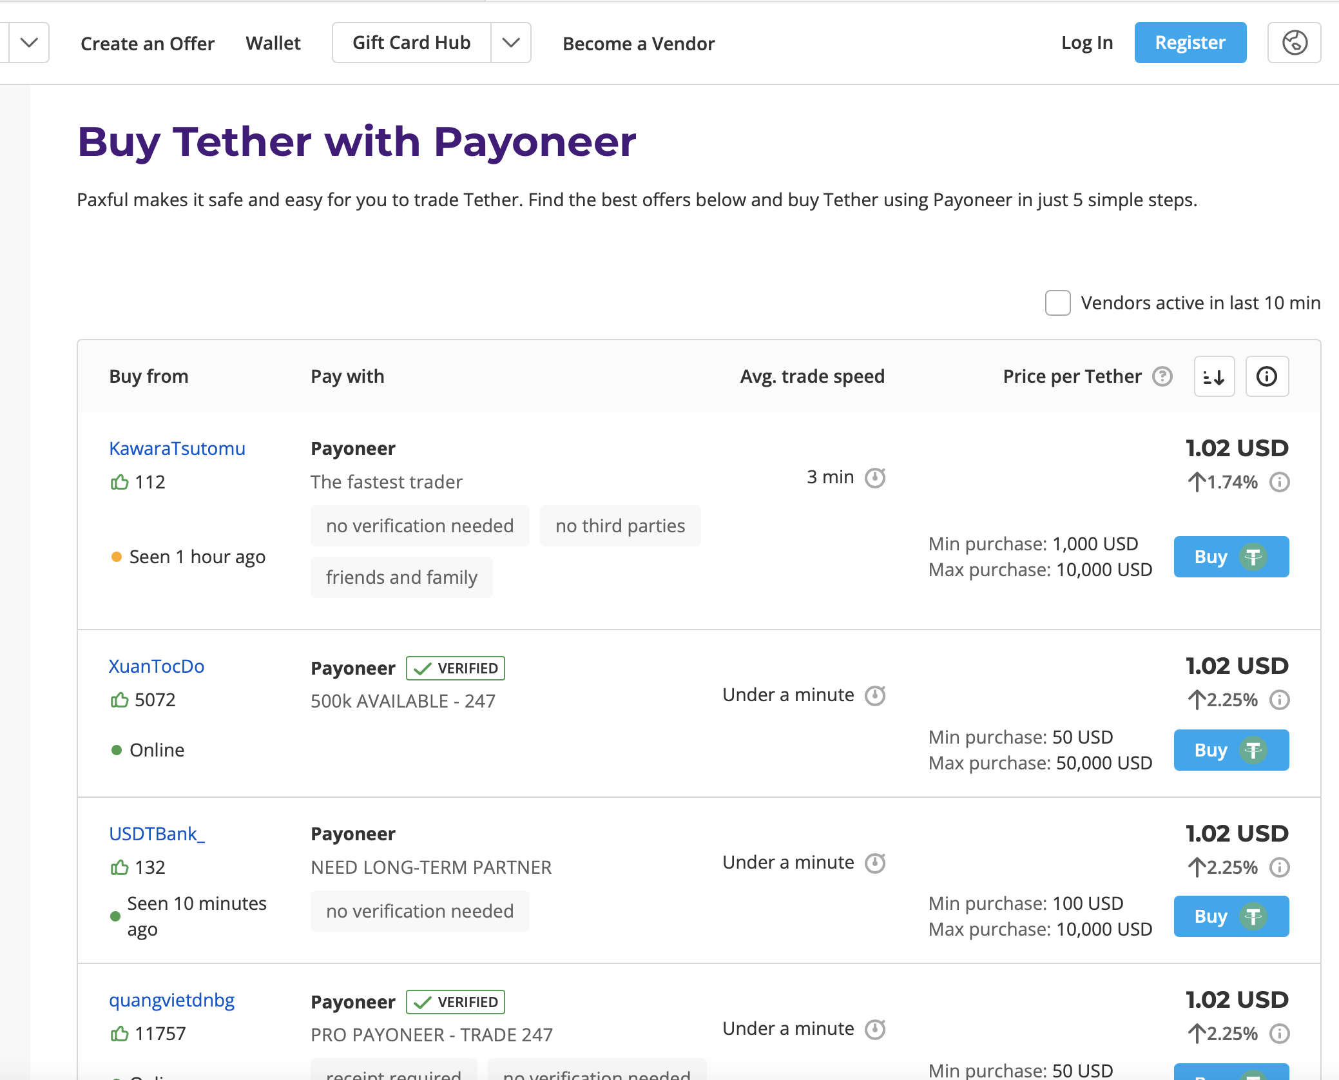Click the sort price order icon
Image resolution: width=1339 pixels, height=1080 pixels.
1214,376
